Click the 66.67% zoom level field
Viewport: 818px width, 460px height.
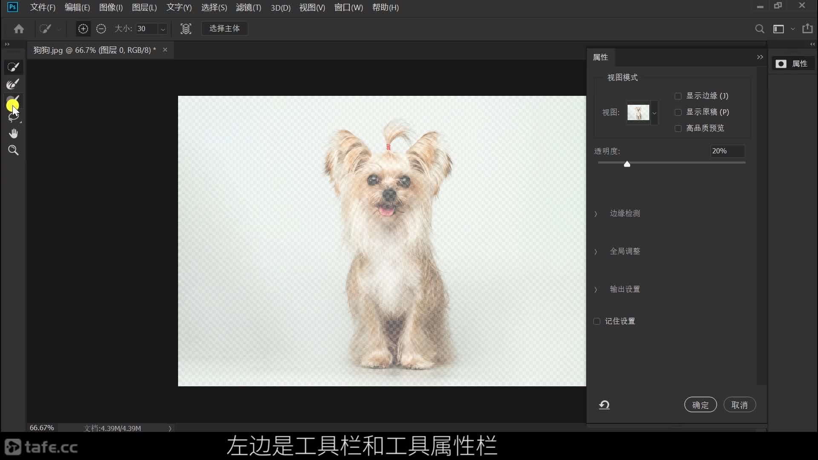[42, 428]
